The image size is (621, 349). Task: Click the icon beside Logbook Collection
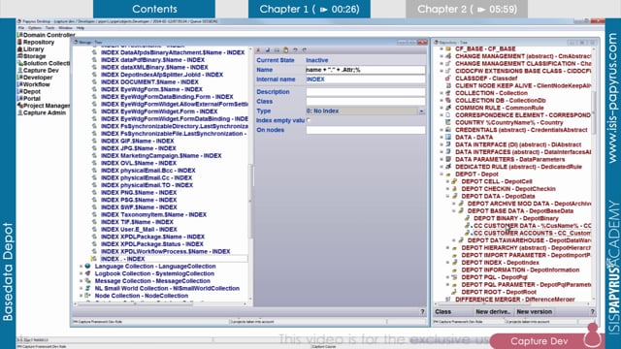click(x=87, y=273)
